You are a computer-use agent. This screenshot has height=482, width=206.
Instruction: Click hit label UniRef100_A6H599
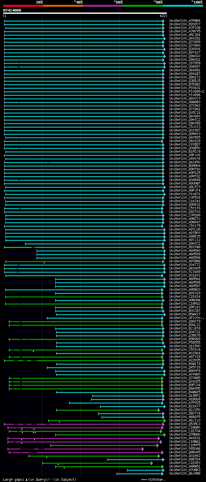tap(185, 254)
